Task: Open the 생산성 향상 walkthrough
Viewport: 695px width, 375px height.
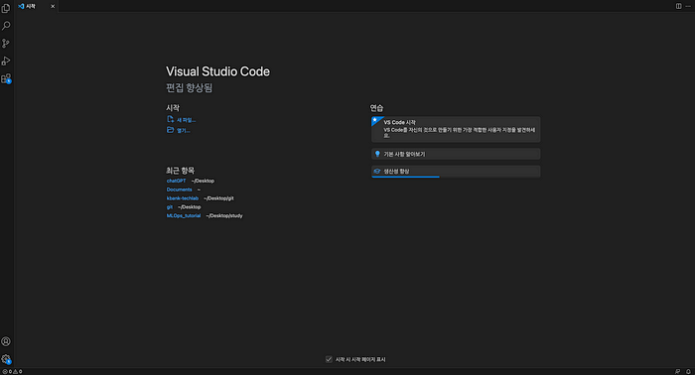Action: pos(456,171)
